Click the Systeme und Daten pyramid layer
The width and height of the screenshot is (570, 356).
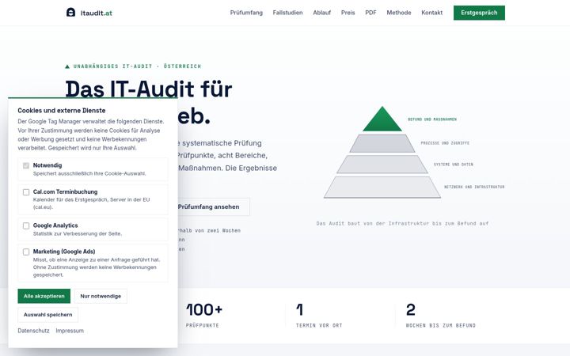[382, 165]
